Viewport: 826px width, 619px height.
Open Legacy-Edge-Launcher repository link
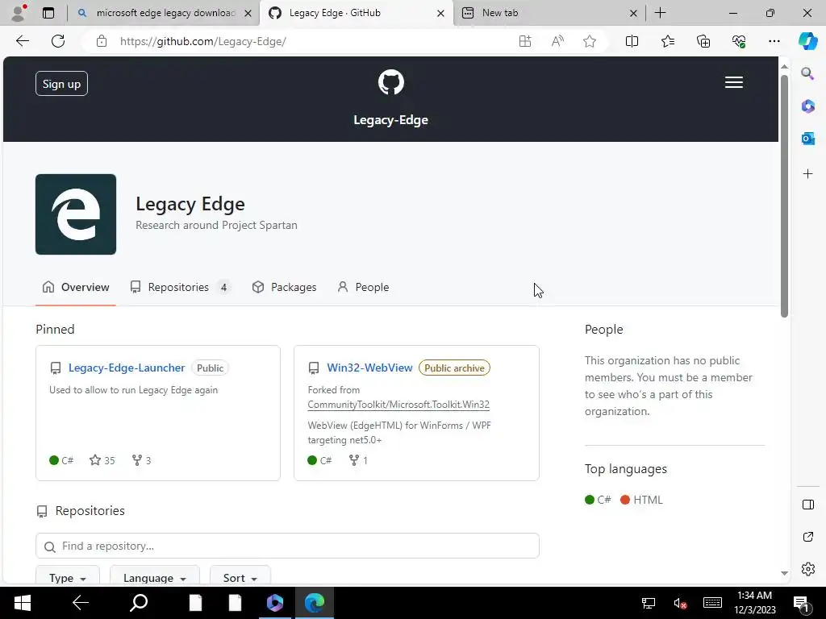pyautogui.click(x=127, y=368)
